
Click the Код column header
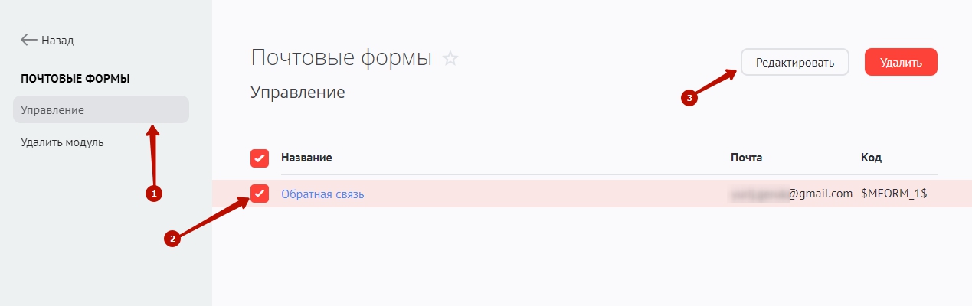tap(871, 158)
